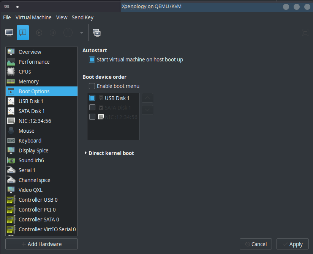Image resolution: width=313 pixels, height=254 pixels.
Task: Select Video QXL device
Action: pyautogui.click(x=41, y=190)
